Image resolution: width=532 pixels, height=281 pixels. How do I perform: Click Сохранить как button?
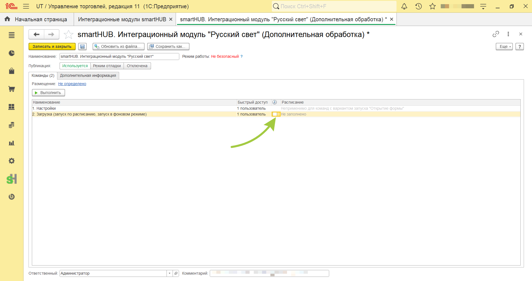(x=168, y=46)
